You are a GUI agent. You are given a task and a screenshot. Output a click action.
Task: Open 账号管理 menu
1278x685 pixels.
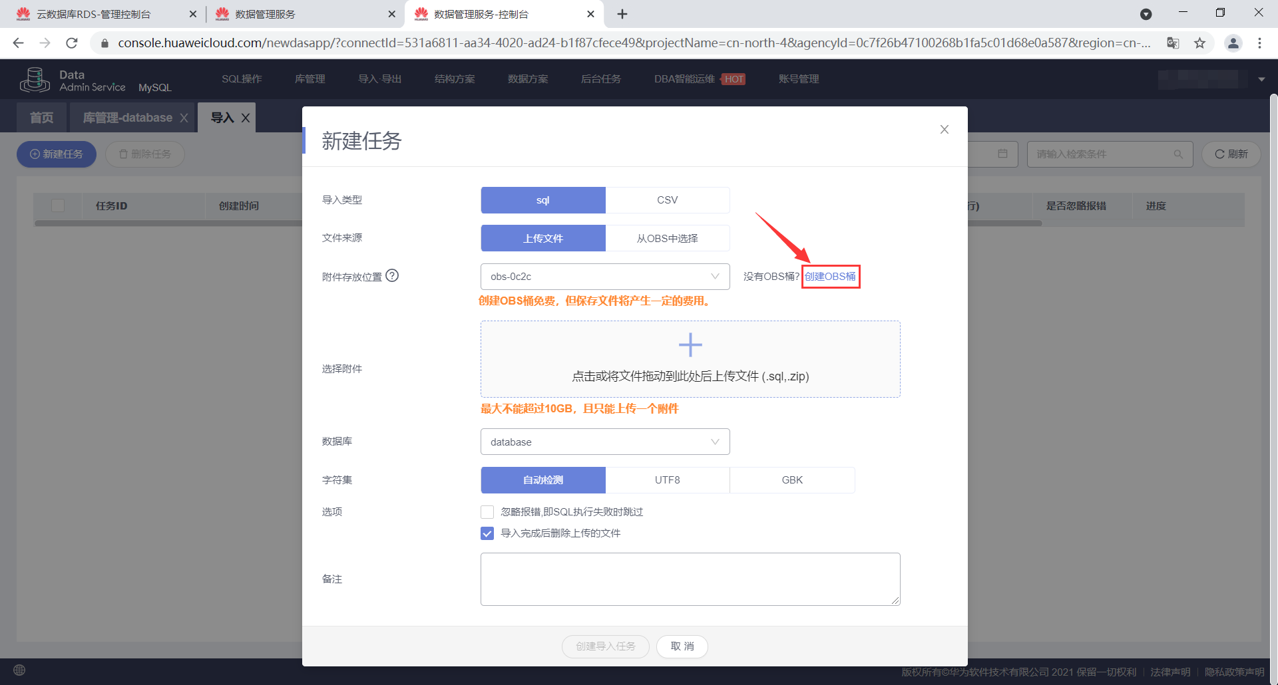(799, 79)
